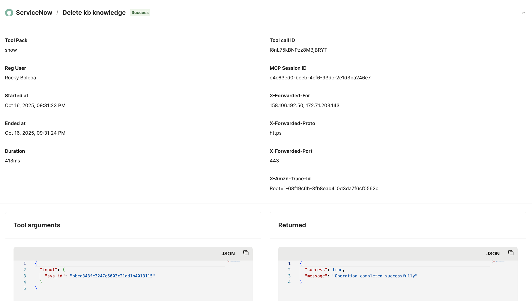This screenshot has height=301, width=532.
Task: Click the X-Forwarded-For IP addresses
Action: coord(304,105)
